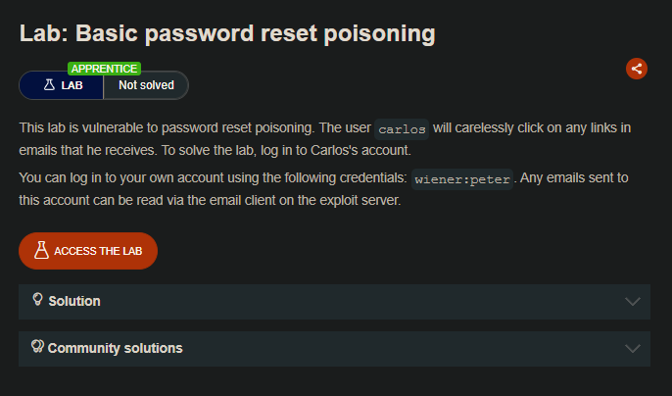Click the lightbulbs icon beside Community solutions

click(x=37, y=347)
